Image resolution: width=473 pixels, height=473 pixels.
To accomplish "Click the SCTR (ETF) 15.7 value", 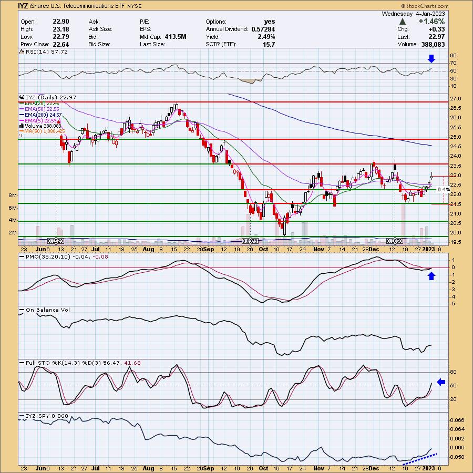I will 269,44.
